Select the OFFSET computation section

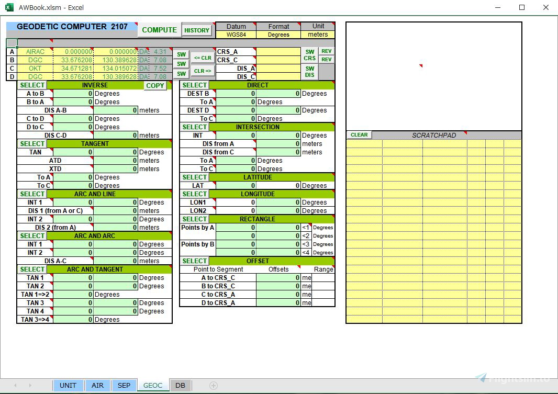(194, 261)
